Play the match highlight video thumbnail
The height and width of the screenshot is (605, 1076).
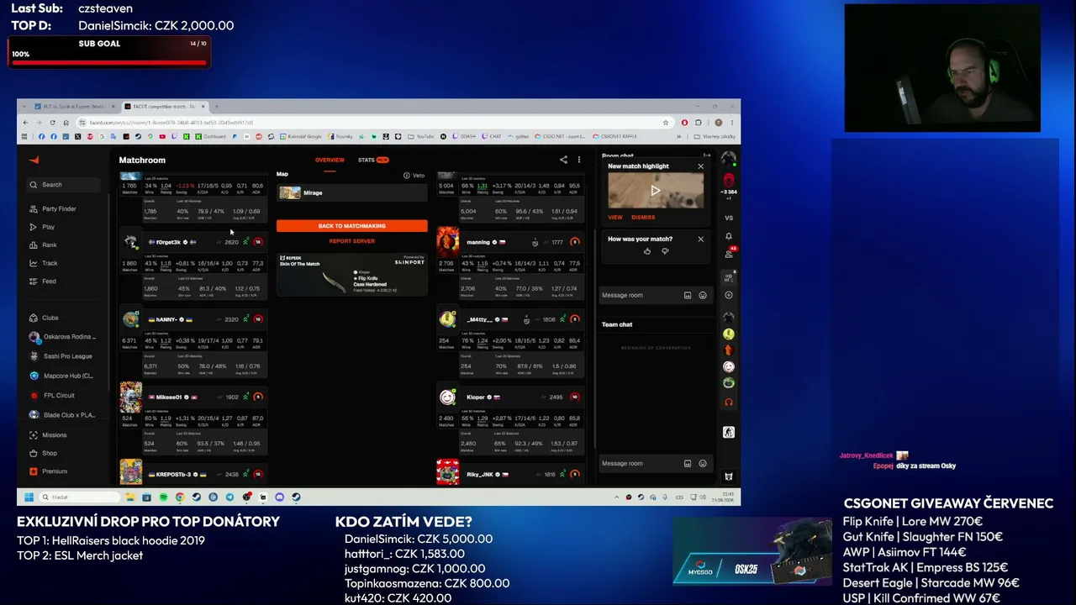click(x=656, y=191)
